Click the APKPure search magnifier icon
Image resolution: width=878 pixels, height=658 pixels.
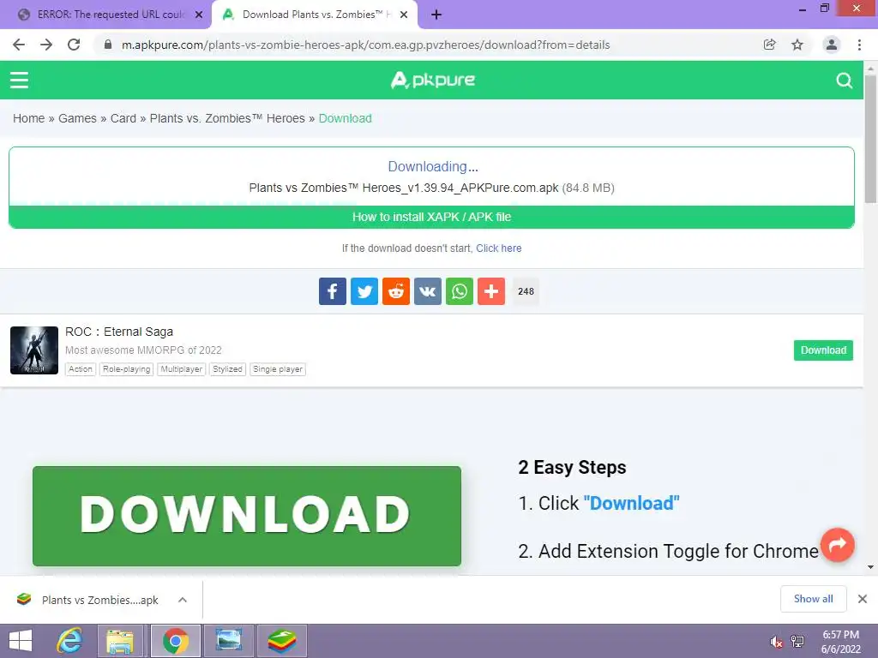[844, 81]
